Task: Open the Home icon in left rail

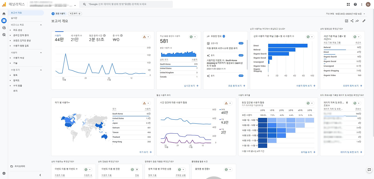Action: point(4,14)
